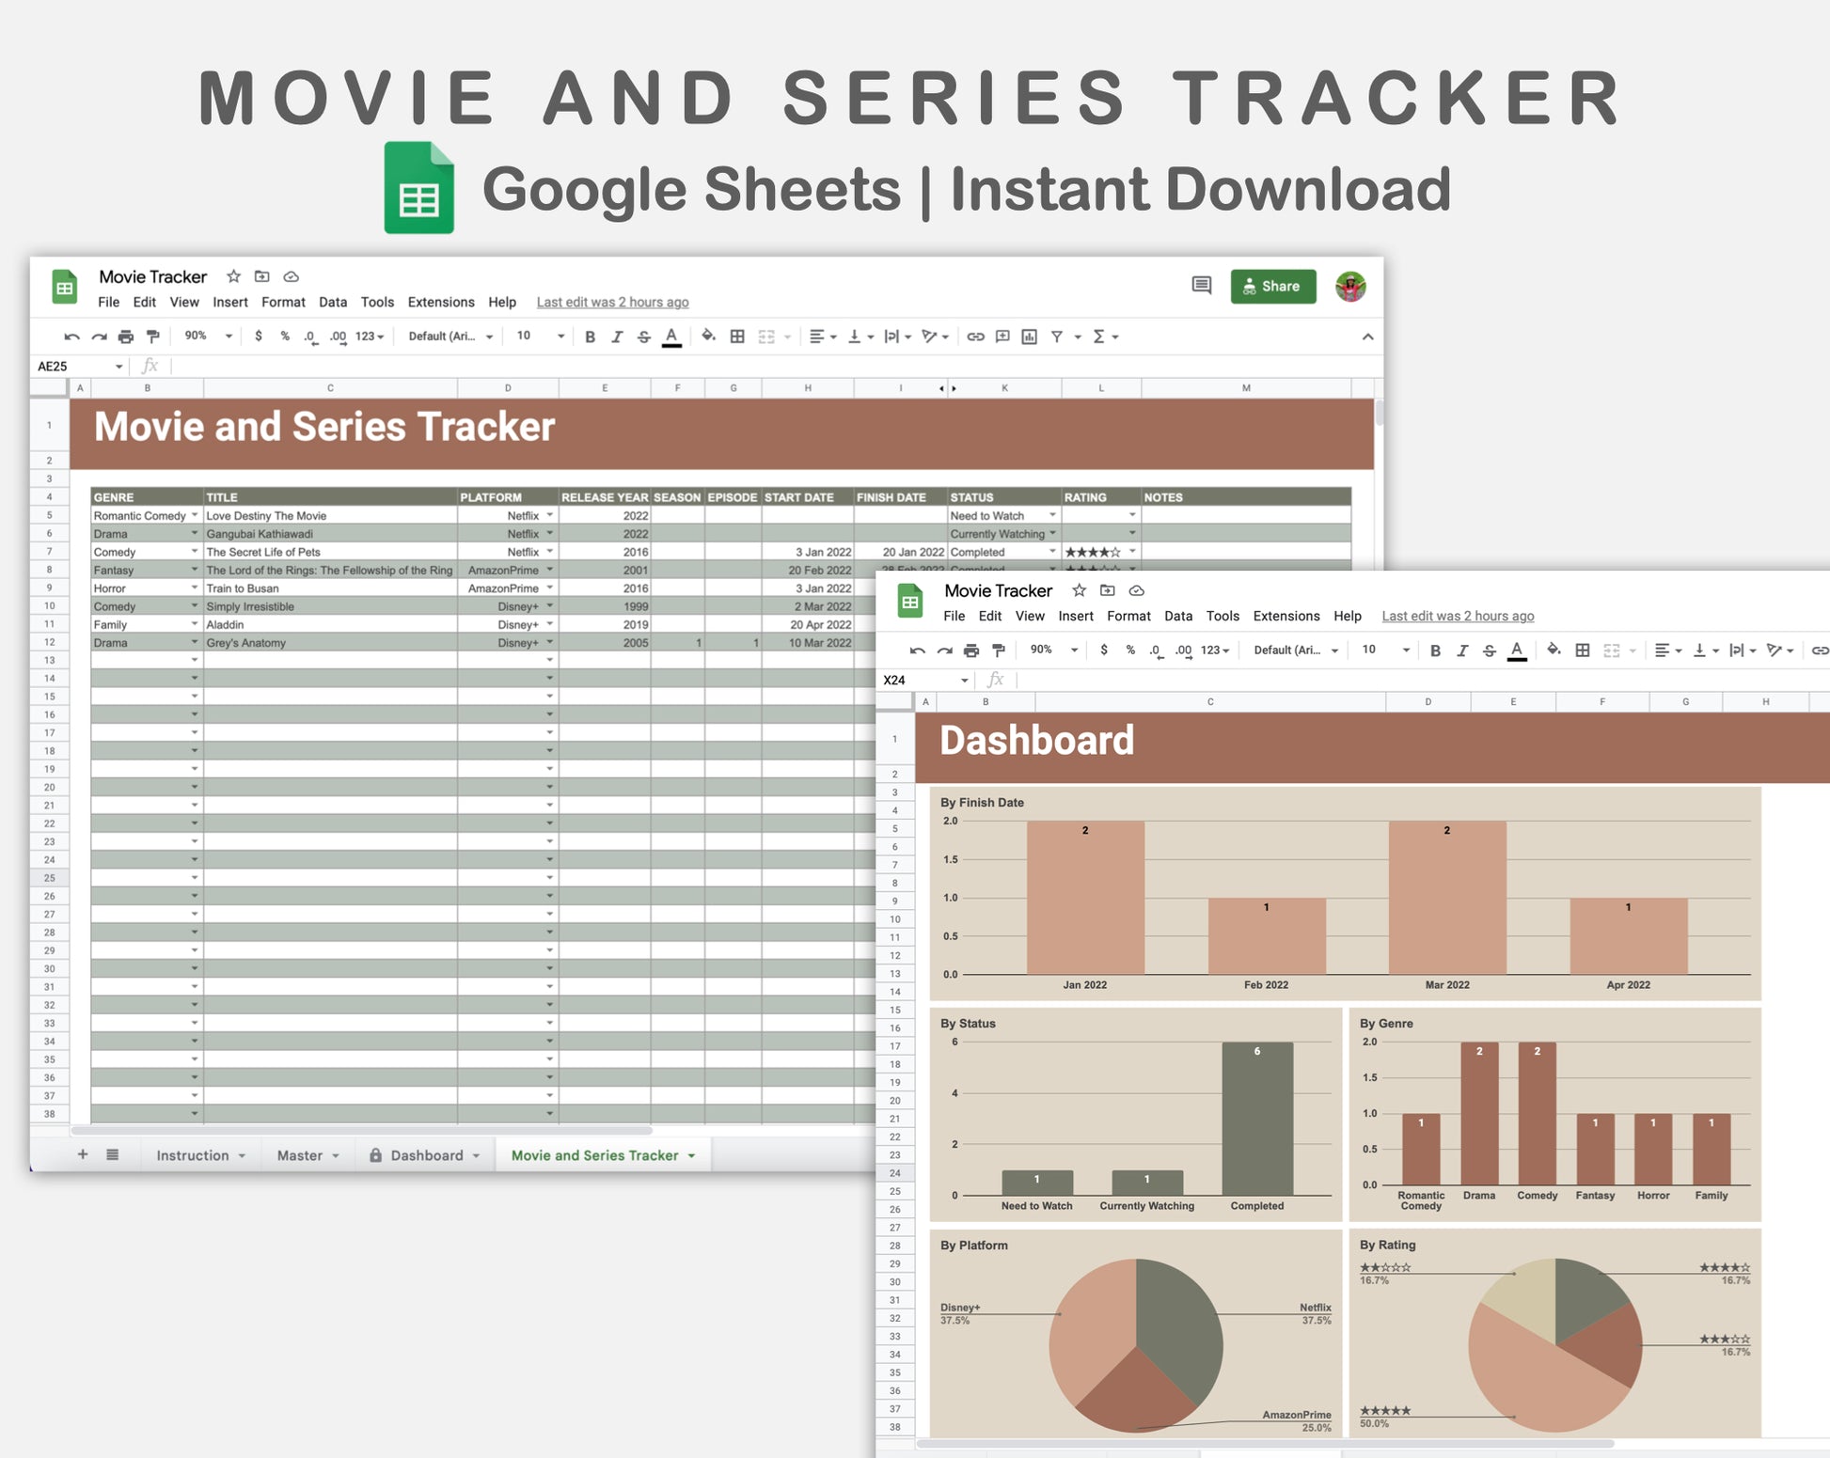
Task: Click the insert link icon
Action: coord(975,337)
